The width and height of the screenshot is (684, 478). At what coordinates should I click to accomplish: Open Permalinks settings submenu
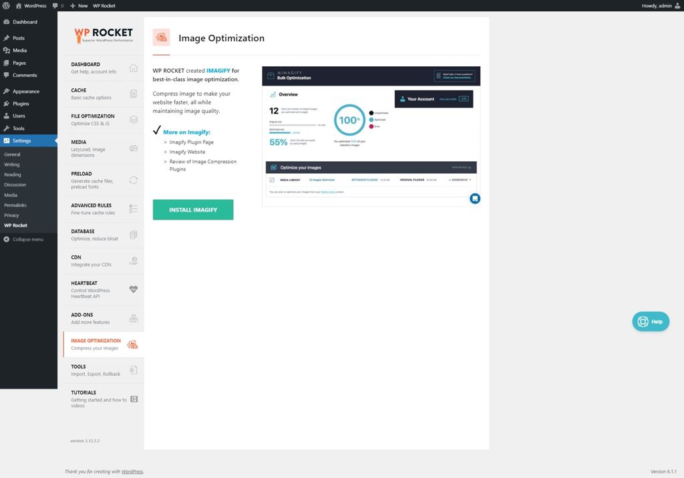click(x=15, y=205)
